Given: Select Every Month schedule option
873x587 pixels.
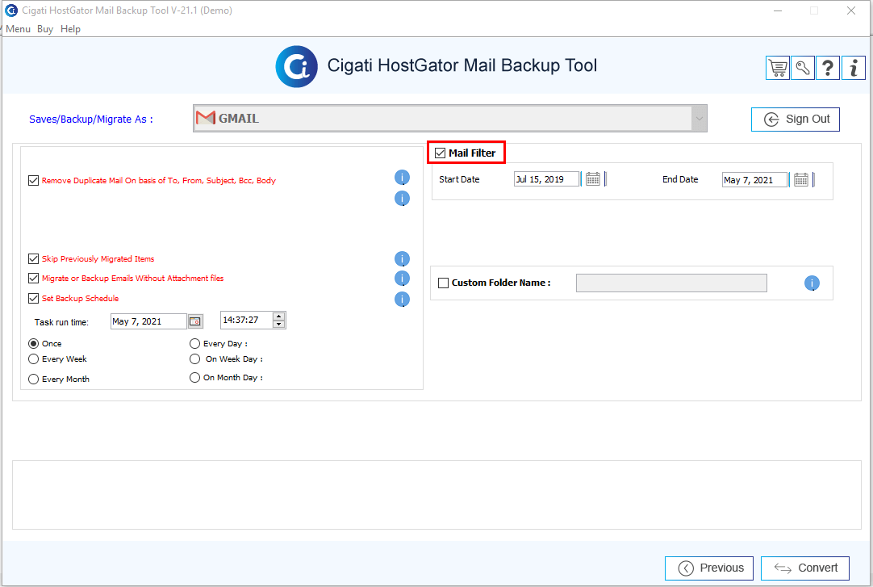Looking at the screenshot, I should [x=33, y=379].
